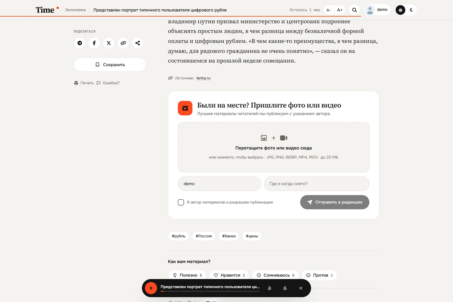Open the #Россия tag
Image resolution: width=453 pixels, height=302 pixels.
point(204,236)
